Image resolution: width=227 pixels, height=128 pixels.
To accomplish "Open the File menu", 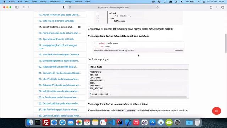I will (20, 2).
